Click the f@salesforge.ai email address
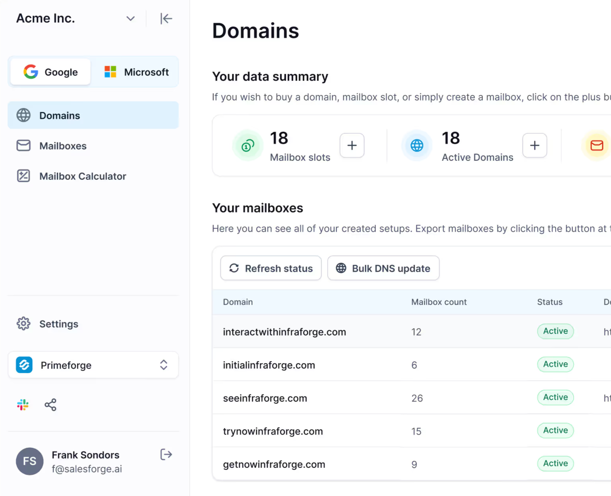Viewport: 611px width, 496px height. point(87,469)
